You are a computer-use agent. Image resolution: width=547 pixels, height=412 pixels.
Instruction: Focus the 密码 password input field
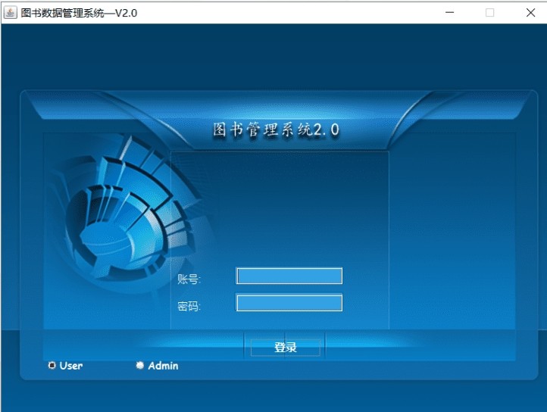coord(289,304)
